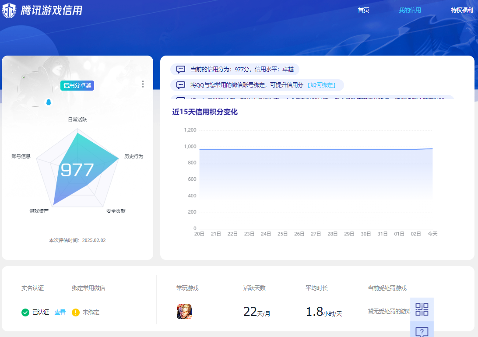The height and width of the screenshot is (337, 478).
Task: Click chat bubble icon beside QQ WeChat binding message
Action: 181,85
